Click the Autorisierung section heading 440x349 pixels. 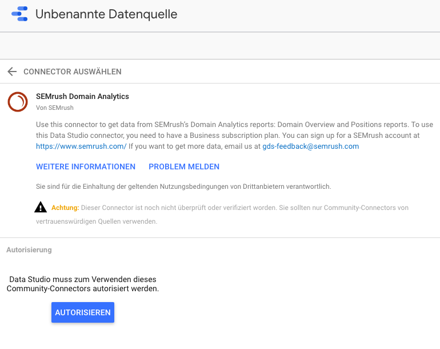29,250
